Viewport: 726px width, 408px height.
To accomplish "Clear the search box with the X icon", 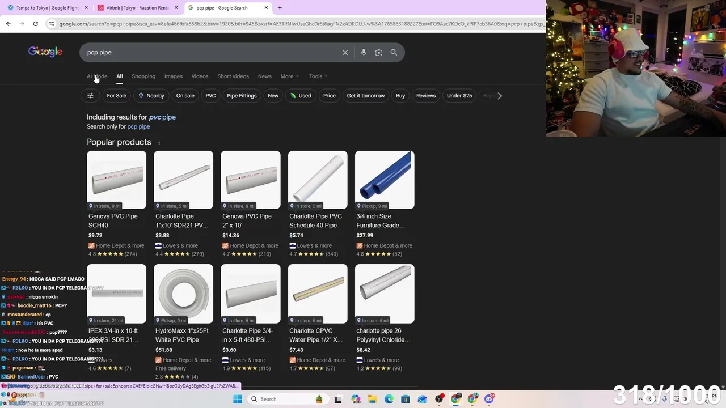I will pyautogui.click(x=345, y=52).
